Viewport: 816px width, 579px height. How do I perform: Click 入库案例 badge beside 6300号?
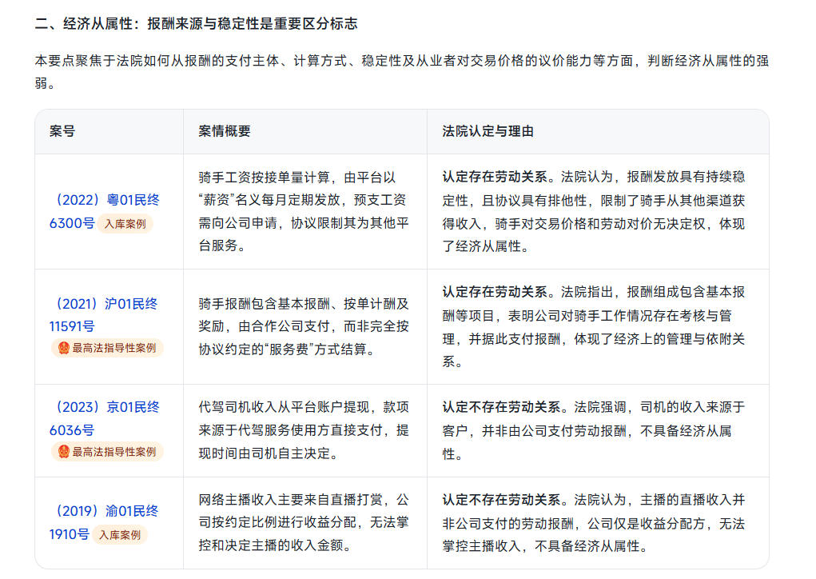point(125,224)
